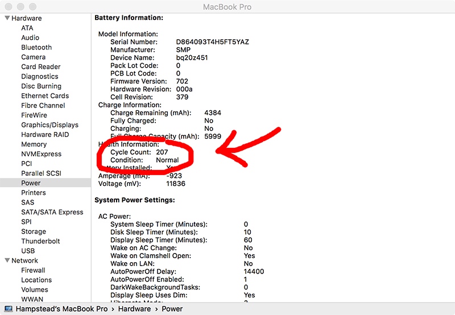Click Hardware in the path bar
This screenshot has height=315, width=455.
click(134, 309)
